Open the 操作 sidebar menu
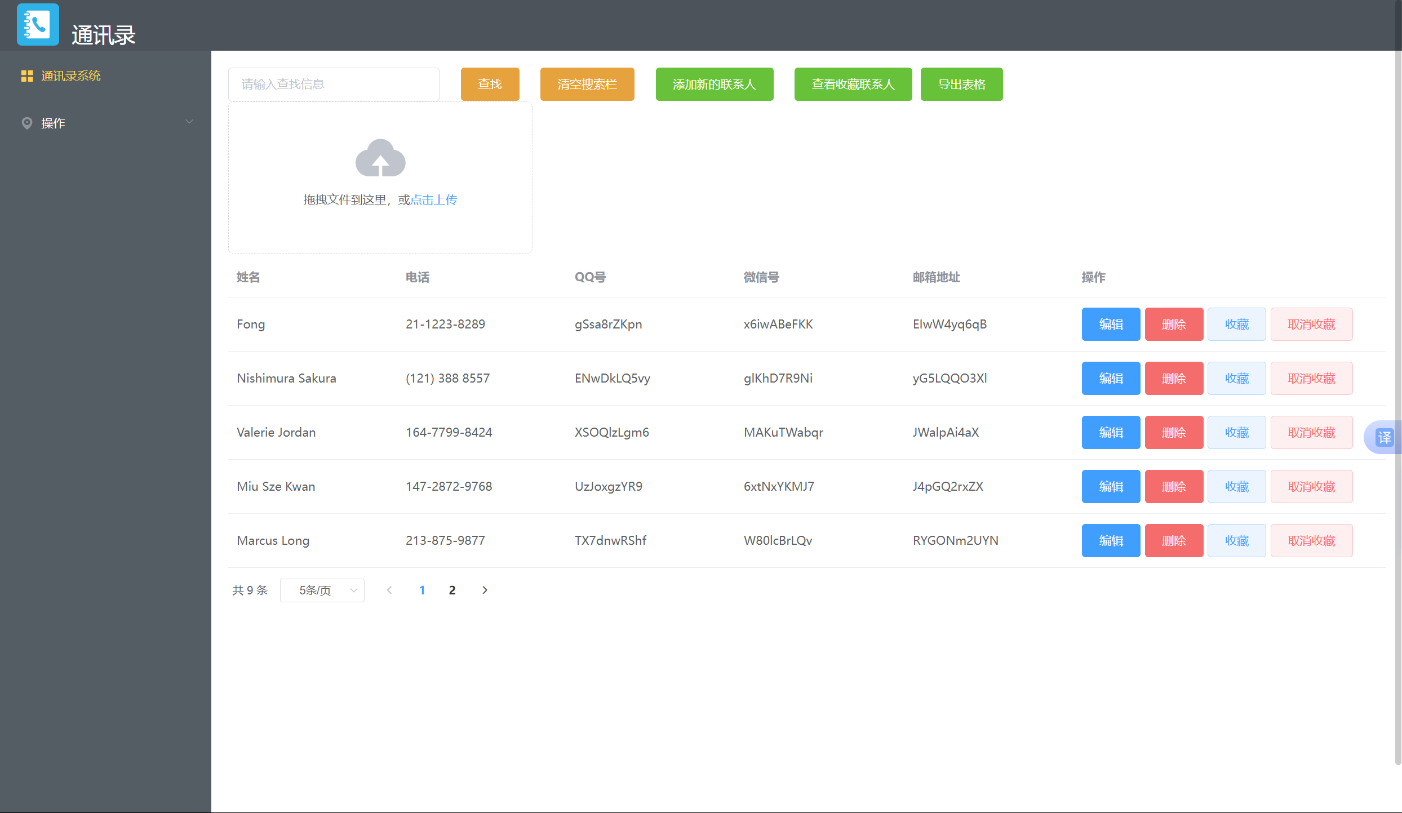This screenshot has height=813, width=1402. 54,123
